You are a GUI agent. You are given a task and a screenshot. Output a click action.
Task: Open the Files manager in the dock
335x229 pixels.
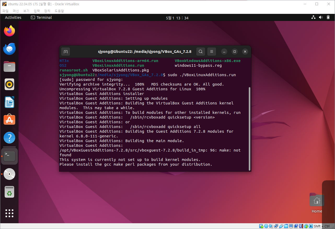pyautogui.click(x=9, y=66)
